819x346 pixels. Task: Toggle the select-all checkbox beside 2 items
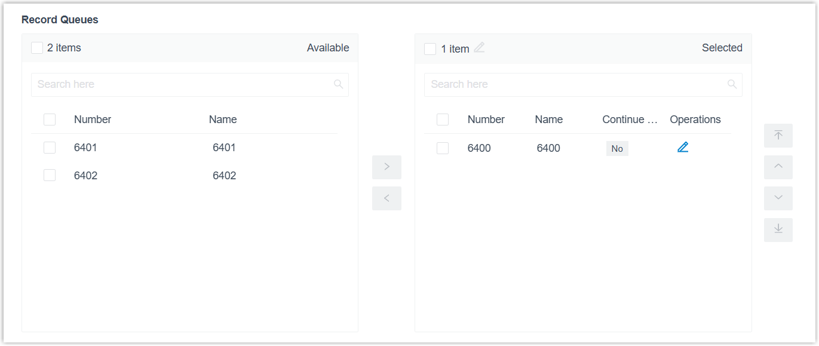37,48
